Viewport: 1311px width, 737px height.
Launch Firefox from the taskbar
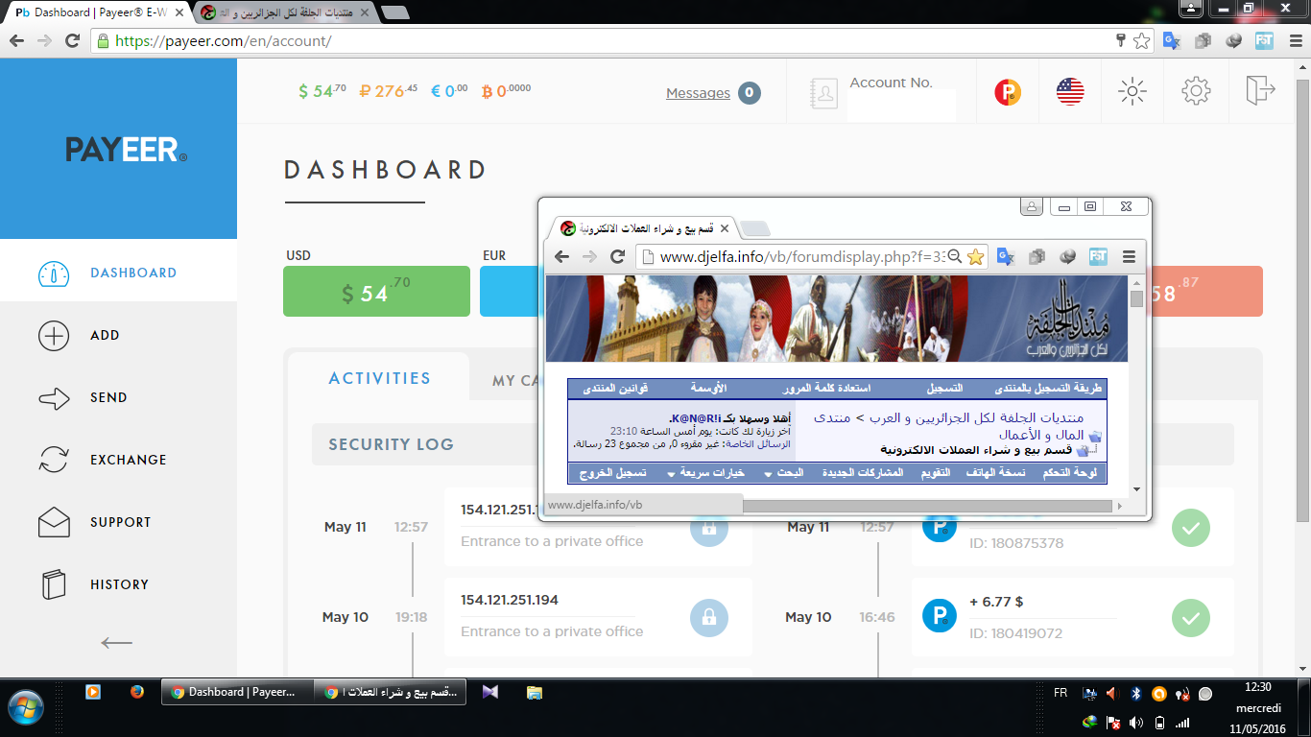136,691
